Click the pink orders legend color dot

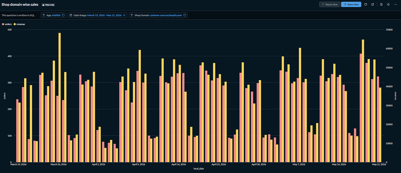pyautogui.click(x=3, y=24)
